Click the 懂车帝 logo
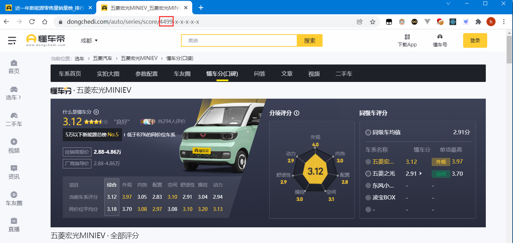The image size is (513, 243). point(45,40)
